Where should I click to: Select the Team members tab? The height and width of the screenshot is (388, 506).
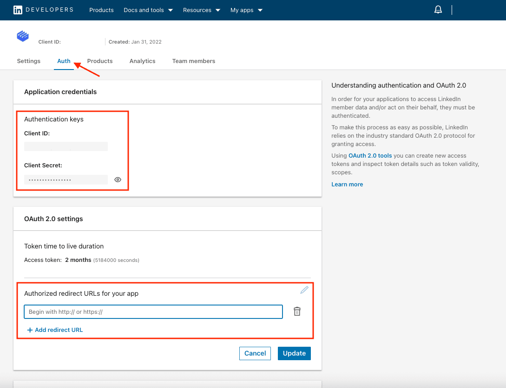tap(193, 61)
